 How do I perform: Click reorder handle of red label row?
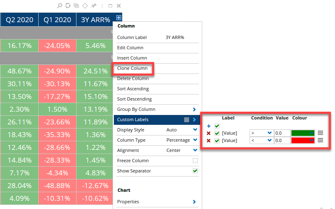point(320,140)
